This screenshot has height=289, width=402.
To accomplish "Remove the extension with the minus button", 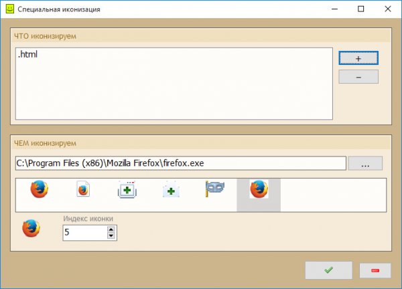I will click(358, 77).
